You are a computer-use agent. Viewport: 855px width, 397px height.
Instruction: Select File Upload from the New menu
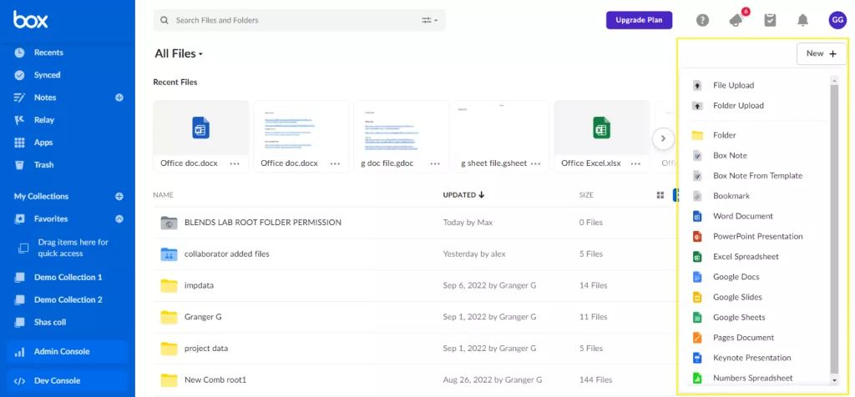[733, 86]
